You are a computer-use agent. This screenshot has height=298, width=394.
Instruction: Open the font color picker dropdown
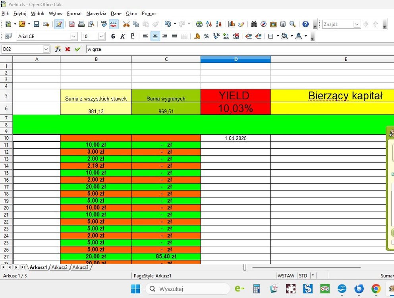(x=306, y=37)
